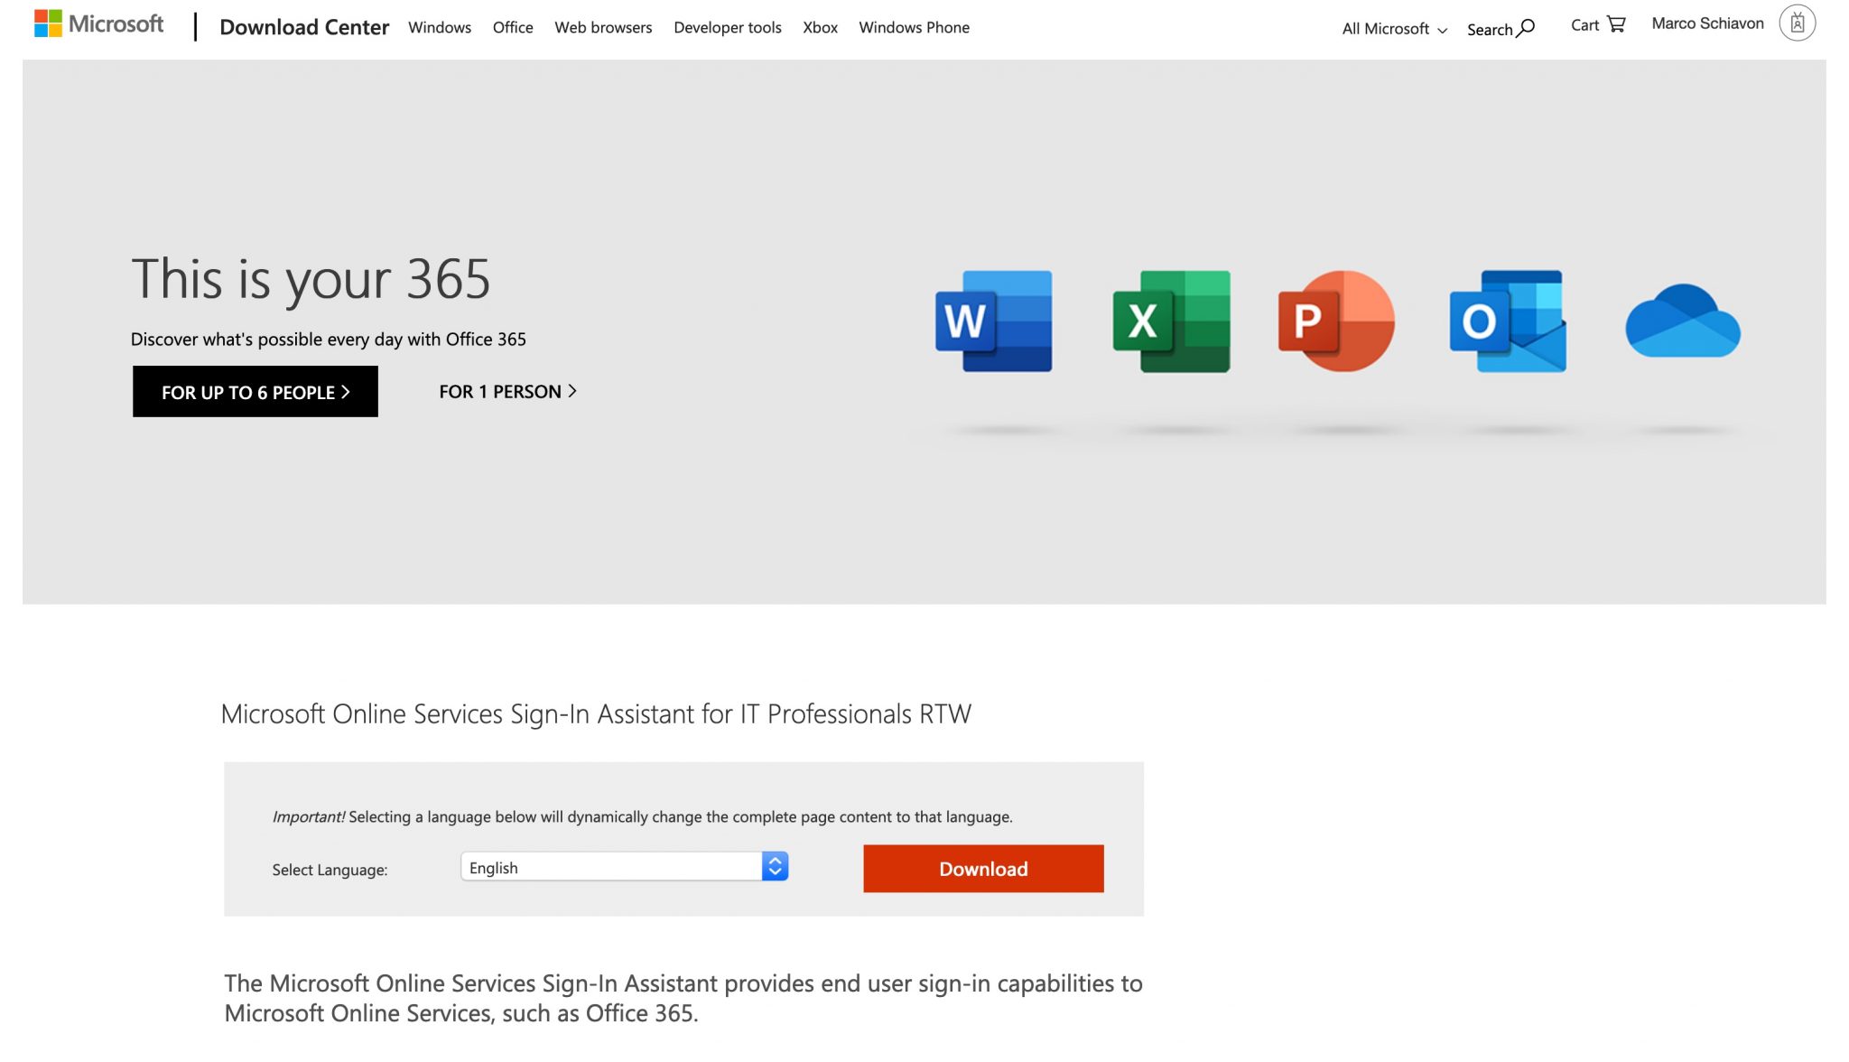This screenshot has height=1062, width=1849.
Task: Click the Sign-In Assistant page title
Action: tap(596, 713)
